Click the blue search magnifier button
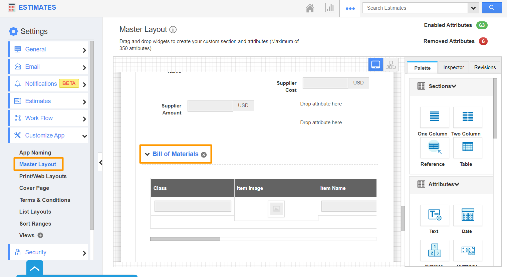 (x=491, y=8)
